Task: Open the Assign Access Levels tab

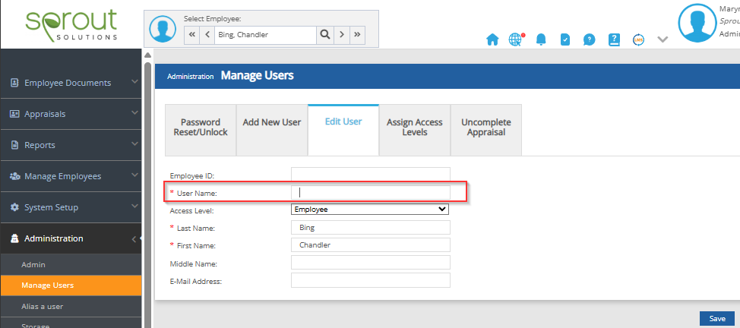Action: tap(415, 127)
